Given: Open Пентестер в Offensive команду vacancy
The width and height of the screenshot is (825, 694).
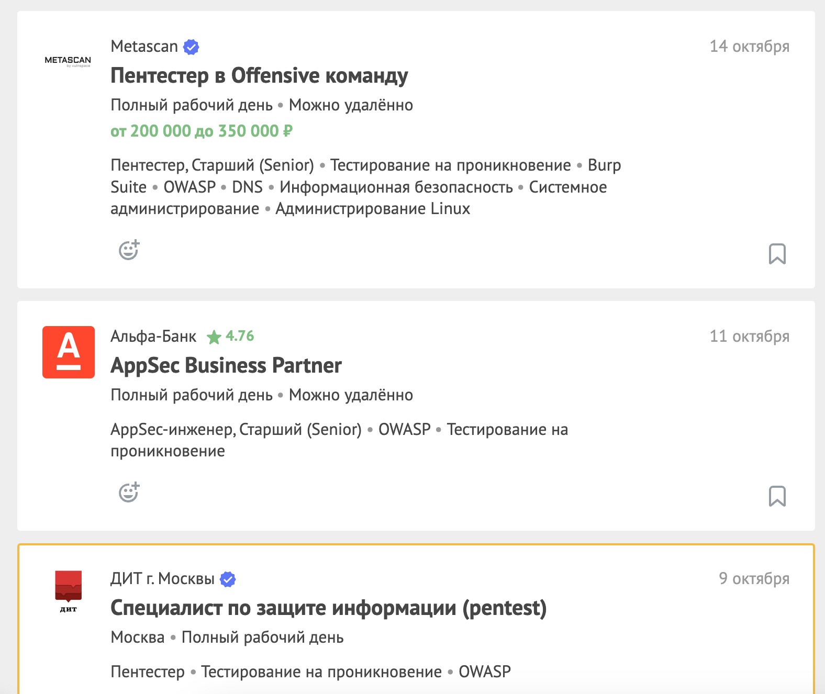Looking at the screenshot, I should [259, 76].
